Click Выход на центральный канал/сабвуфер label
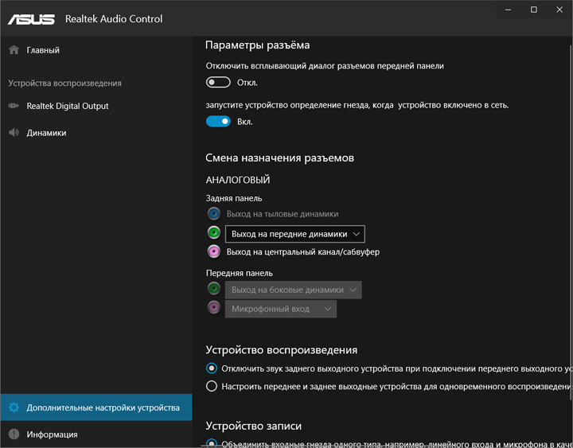Viewport: 573px width, 448px height. coord(303,251)
